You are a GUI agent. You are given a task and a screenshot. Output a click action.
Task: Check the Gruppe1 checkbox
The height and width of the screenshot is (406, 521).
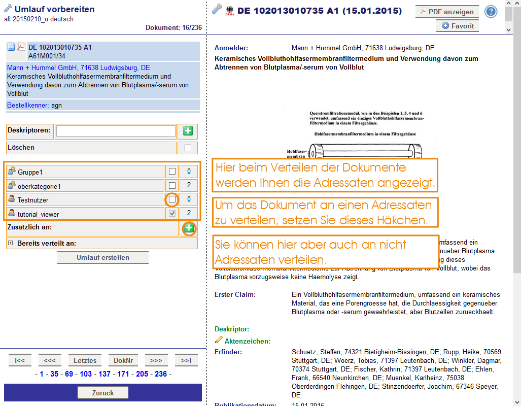tap(172, 172)
